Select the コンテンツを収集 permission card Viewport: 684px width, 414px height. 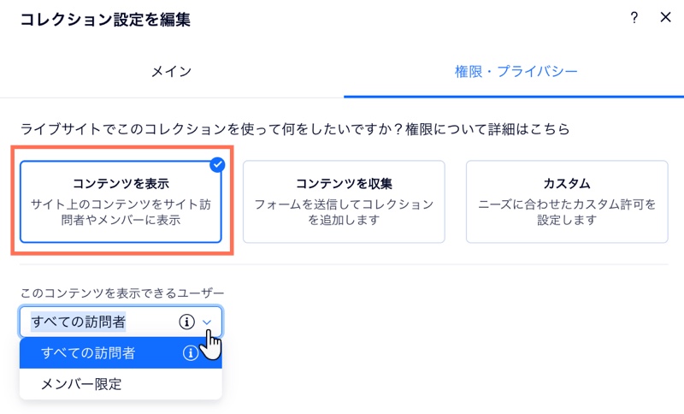tap(344, 202)
